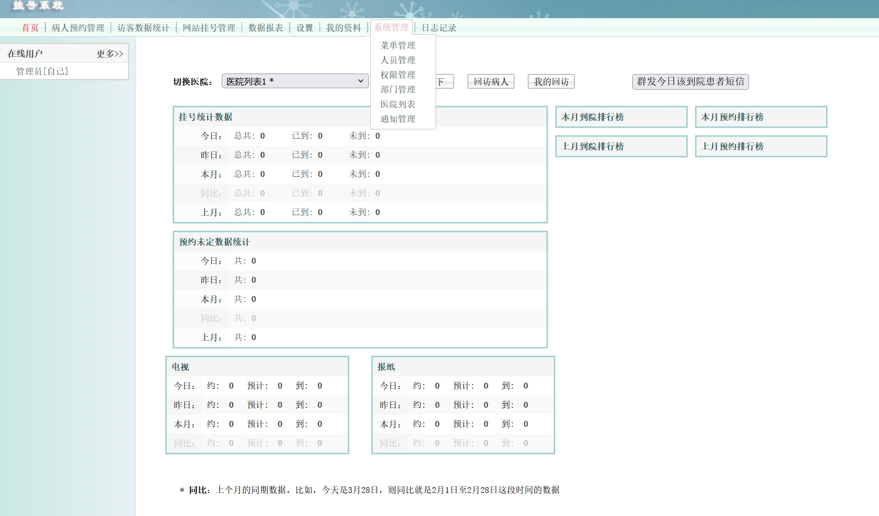Open the 设置 menu

(305, 28)
